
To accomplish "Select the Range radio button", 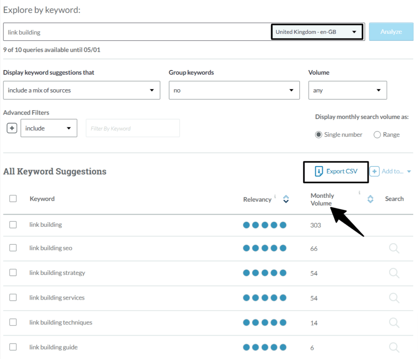I will pyautogui.click(x=377, y=135).
